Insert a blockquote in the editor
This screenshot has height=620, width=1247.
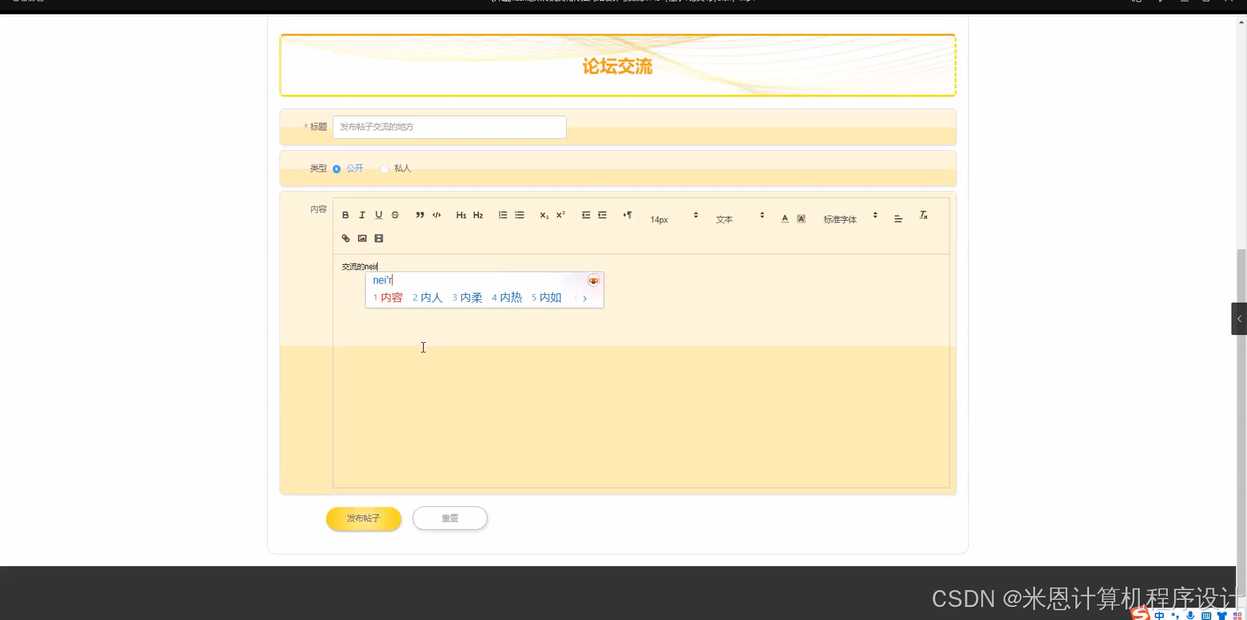tap(419, 215)
